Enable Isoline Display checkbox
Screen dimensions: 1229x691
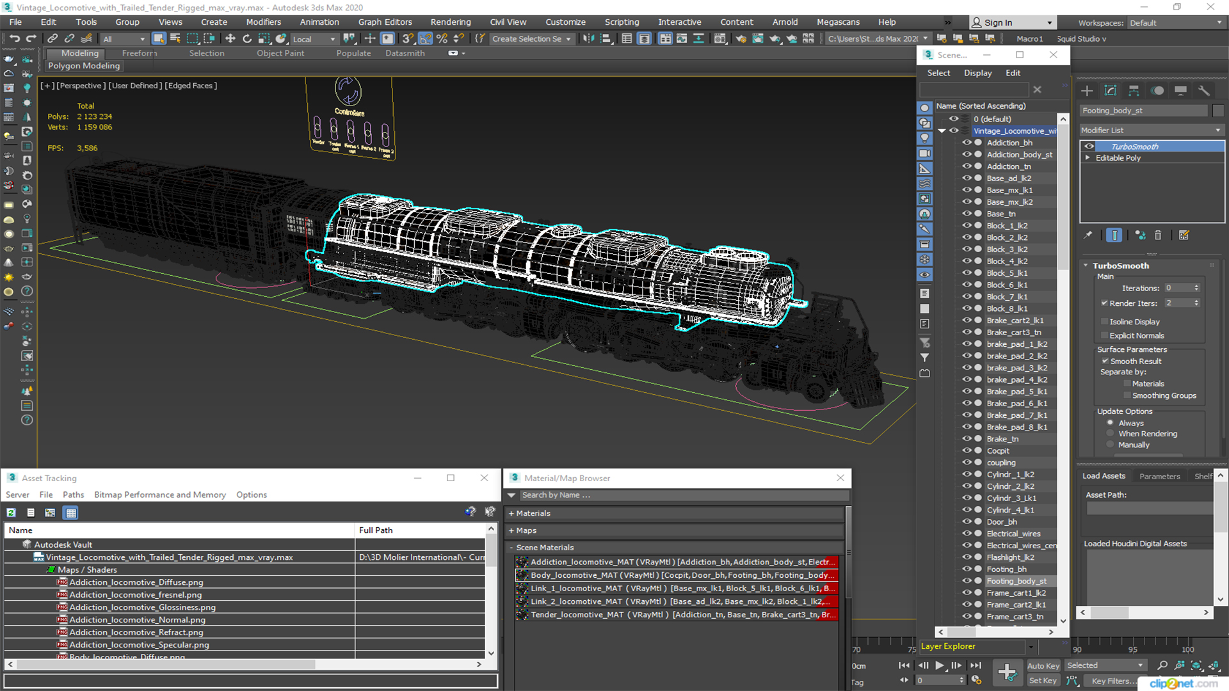1104,322
